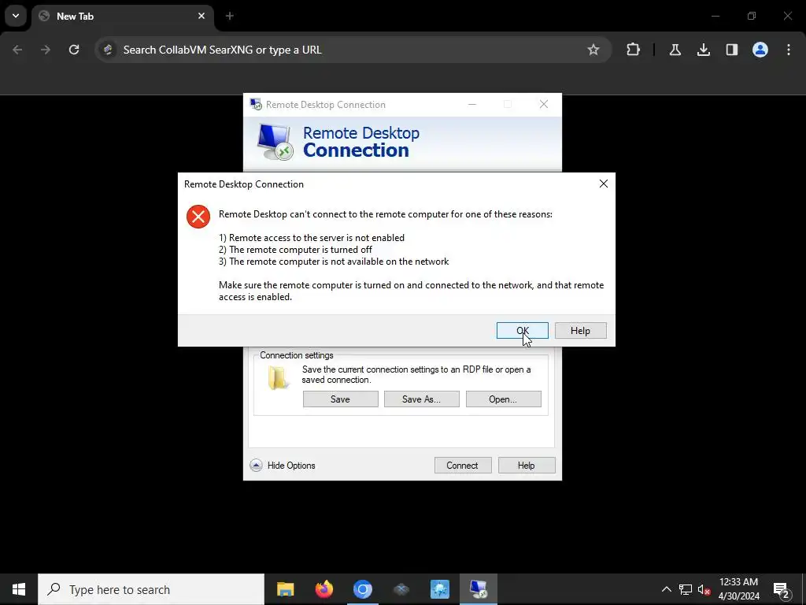Open the profile avatar menu
806x605 pixels.
760,50
